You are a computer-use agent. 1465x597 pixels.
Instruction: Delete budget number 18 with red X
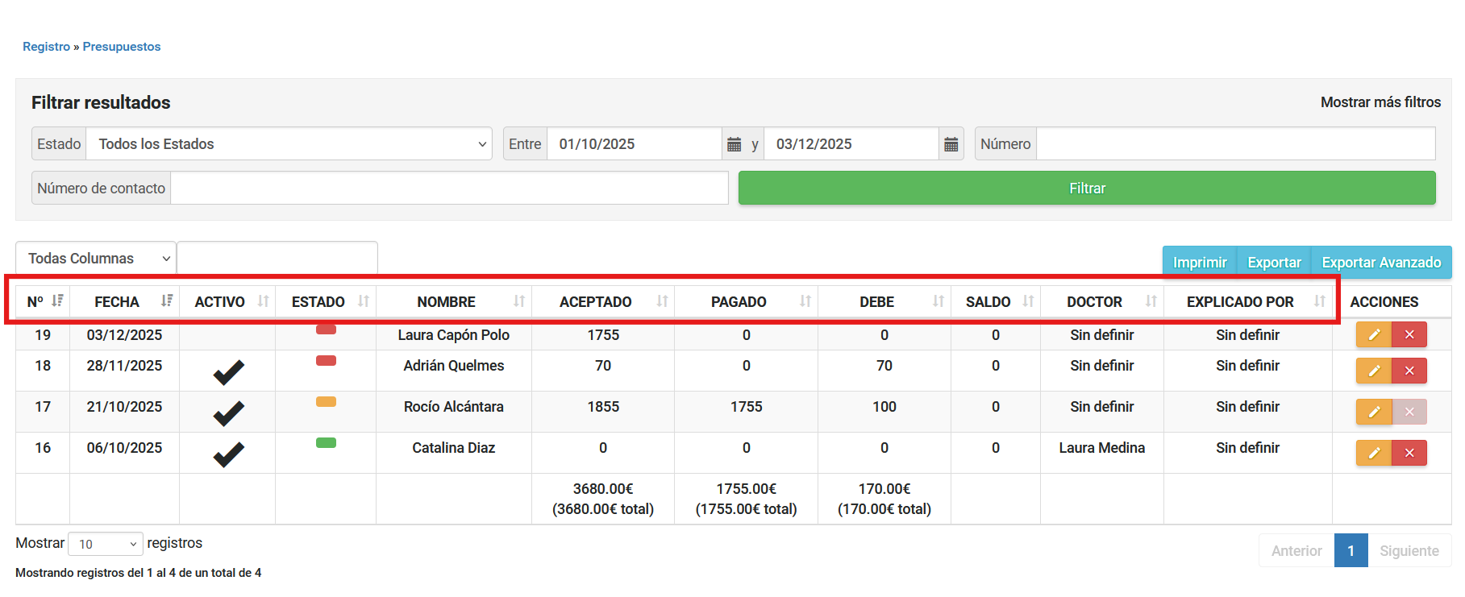pos(1409,371)
